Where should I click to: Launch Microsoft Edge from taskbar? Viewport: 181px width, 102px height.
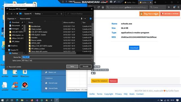[x=17, y=100]
